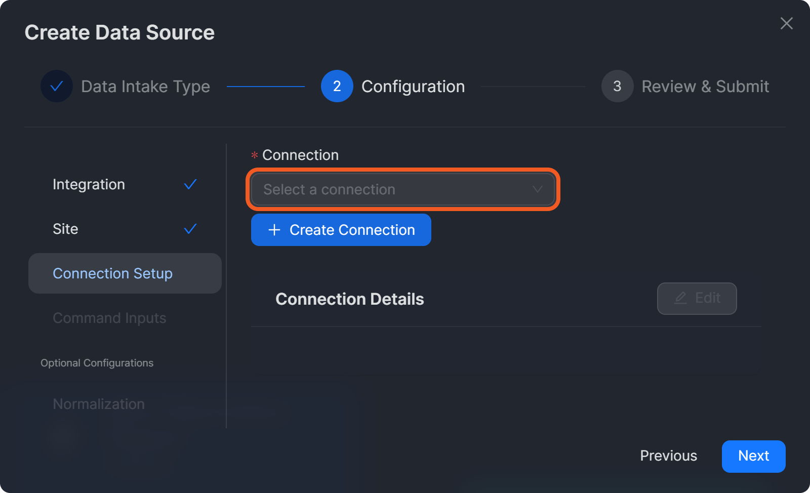810x493 pixels.
Task: Open the Normalization optional configuration
Action: (x=99, y=404)
